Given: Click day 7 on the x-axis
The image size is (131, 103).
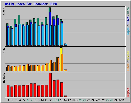Looking at the screenshot, I should click(31, 100).
